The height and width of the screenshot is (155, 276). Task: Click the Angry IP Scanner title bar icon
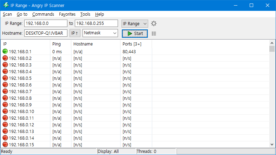6,5
